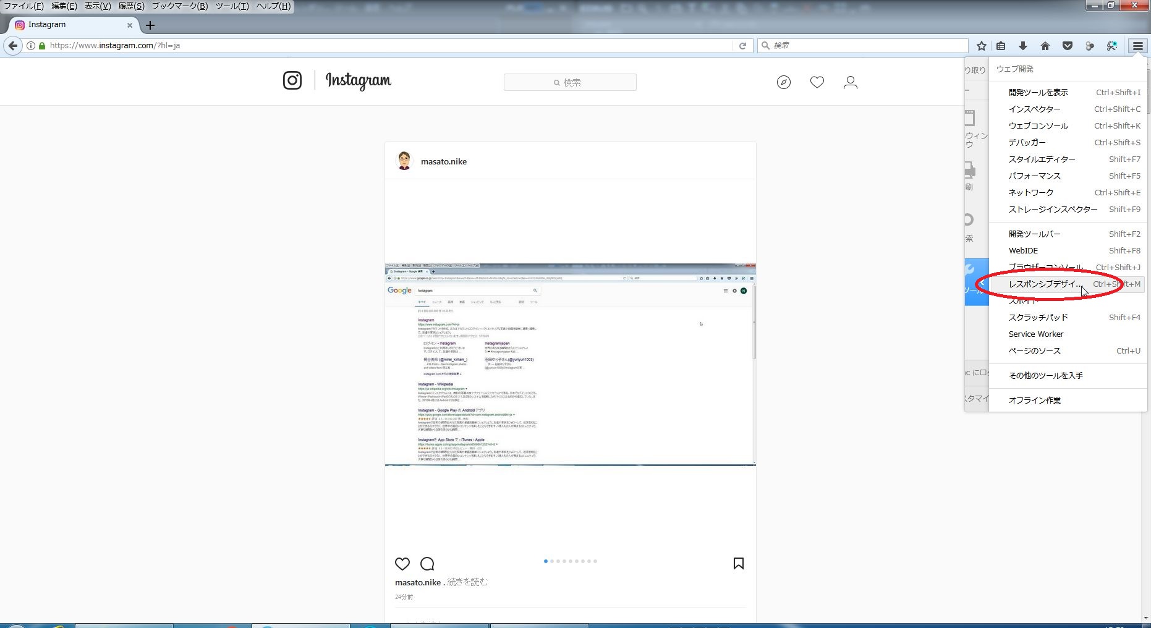The image size is (1151, 628).
Task: Open a new tab with plus button
Action: point(150,25)
